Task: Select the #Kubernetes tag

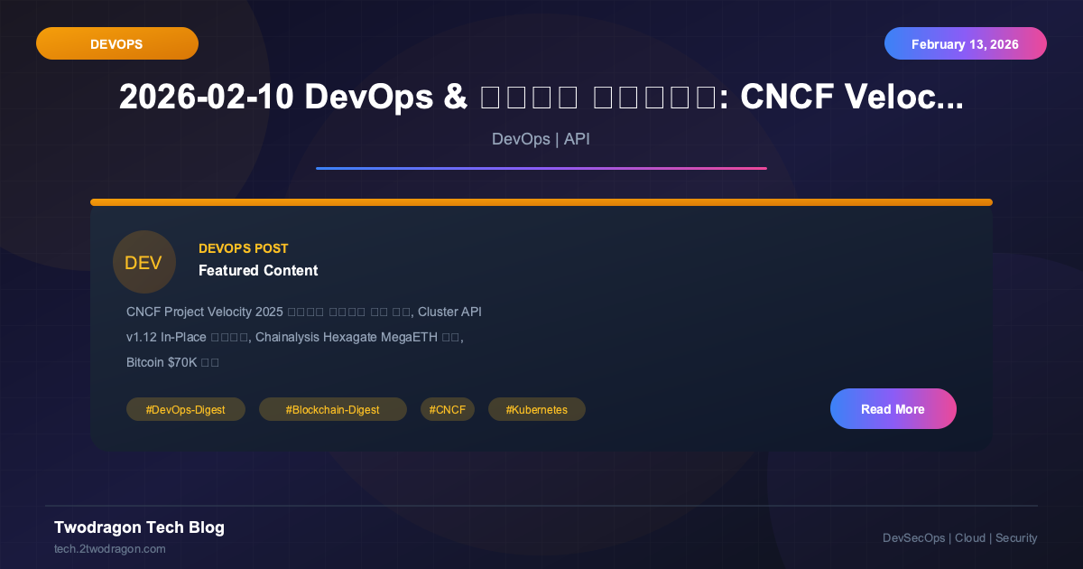Action: coord(536,408)
